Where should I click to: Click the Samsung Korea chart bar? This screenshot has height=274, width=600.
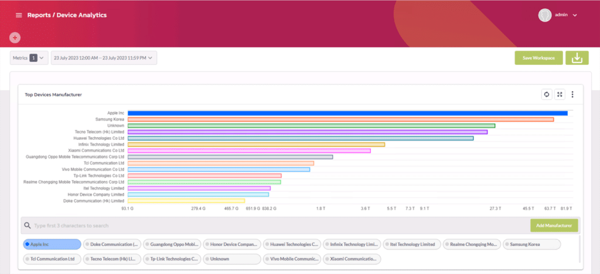(340, 119)
